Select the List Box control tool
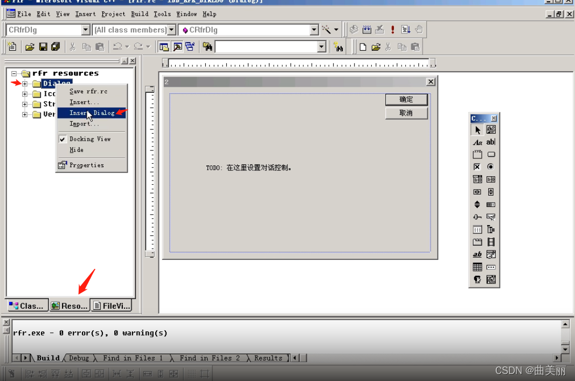Screen dimensions: 575x381 pyautogui.click(x=490, y=179)
